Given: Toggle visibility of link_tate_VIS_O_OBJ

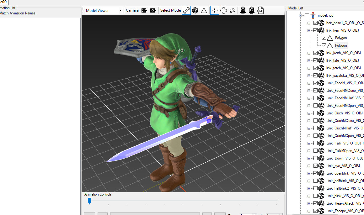Looking at the screenshot, I should click(x=315, y=60).
